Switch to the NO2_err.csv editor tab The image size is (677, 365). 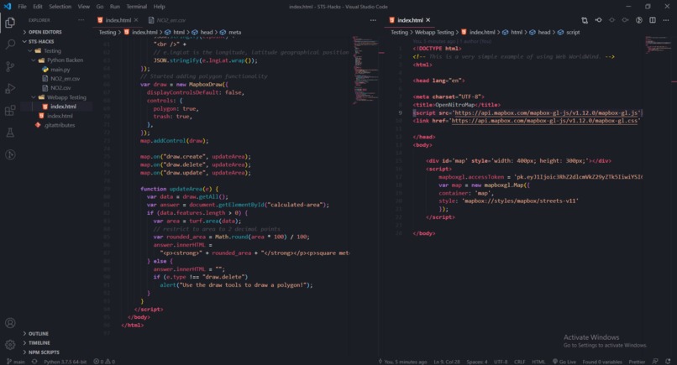click(x=167, y=20)
